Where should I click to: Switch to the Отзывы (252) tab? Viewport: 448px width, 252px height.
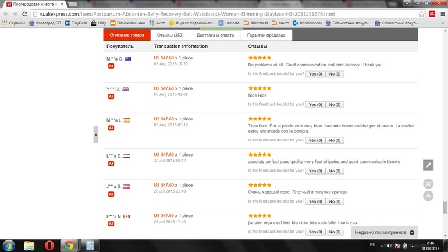coord(170,36)
